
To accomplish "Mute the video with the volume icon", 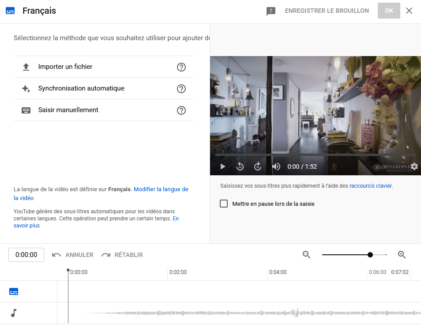I will tap(276, 166).
